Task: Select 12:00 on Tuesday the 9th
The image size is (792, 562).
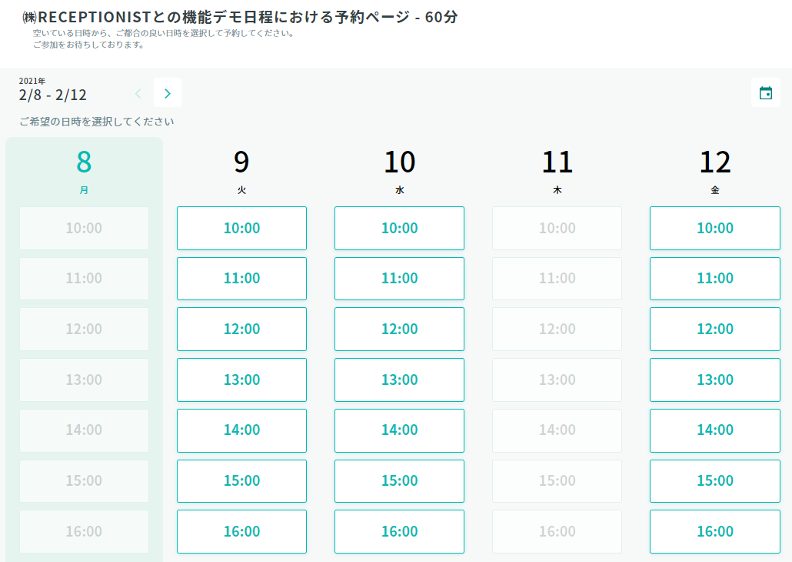Action: tap(241, 329)
